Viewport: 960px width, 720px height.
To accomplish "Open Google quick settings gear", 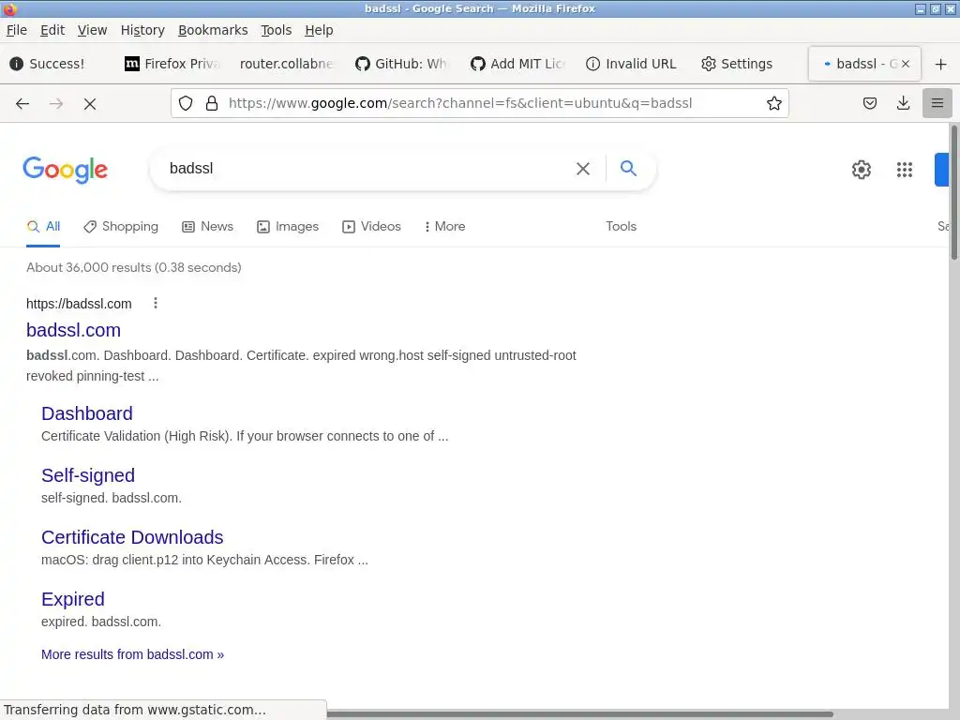I will (862, 170).
